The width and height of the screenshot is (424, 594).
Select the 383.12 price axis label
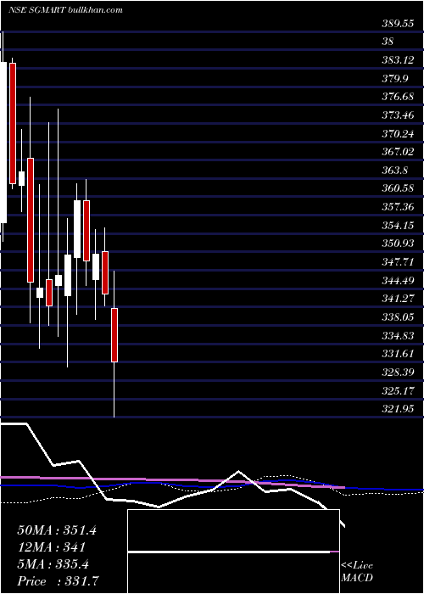398,60
